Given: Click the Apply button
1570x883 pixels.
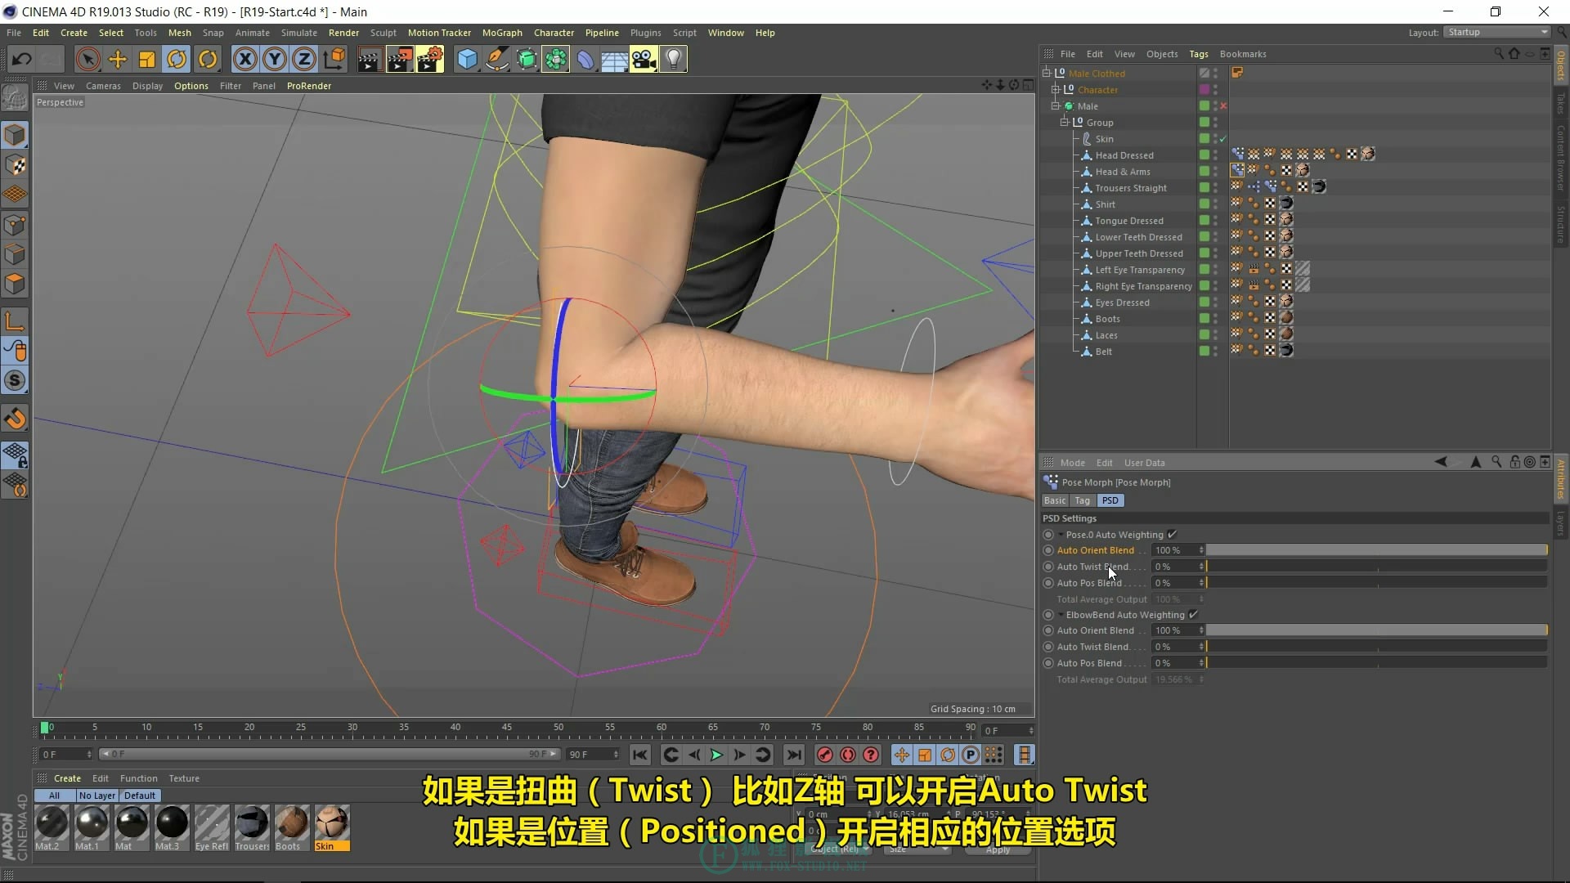Looking at the screenshot, I should click(998, 849).
